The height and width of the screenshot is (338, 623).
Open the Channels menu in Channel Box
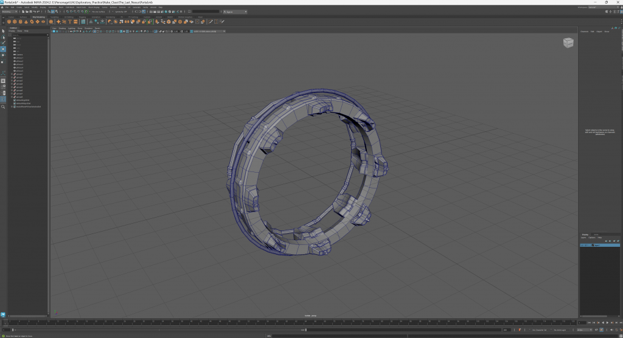point(585,32)
